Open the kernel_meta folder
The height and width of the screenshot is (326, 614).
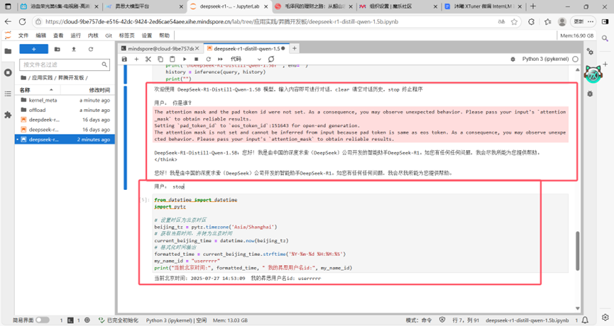(x=43, y=101)
